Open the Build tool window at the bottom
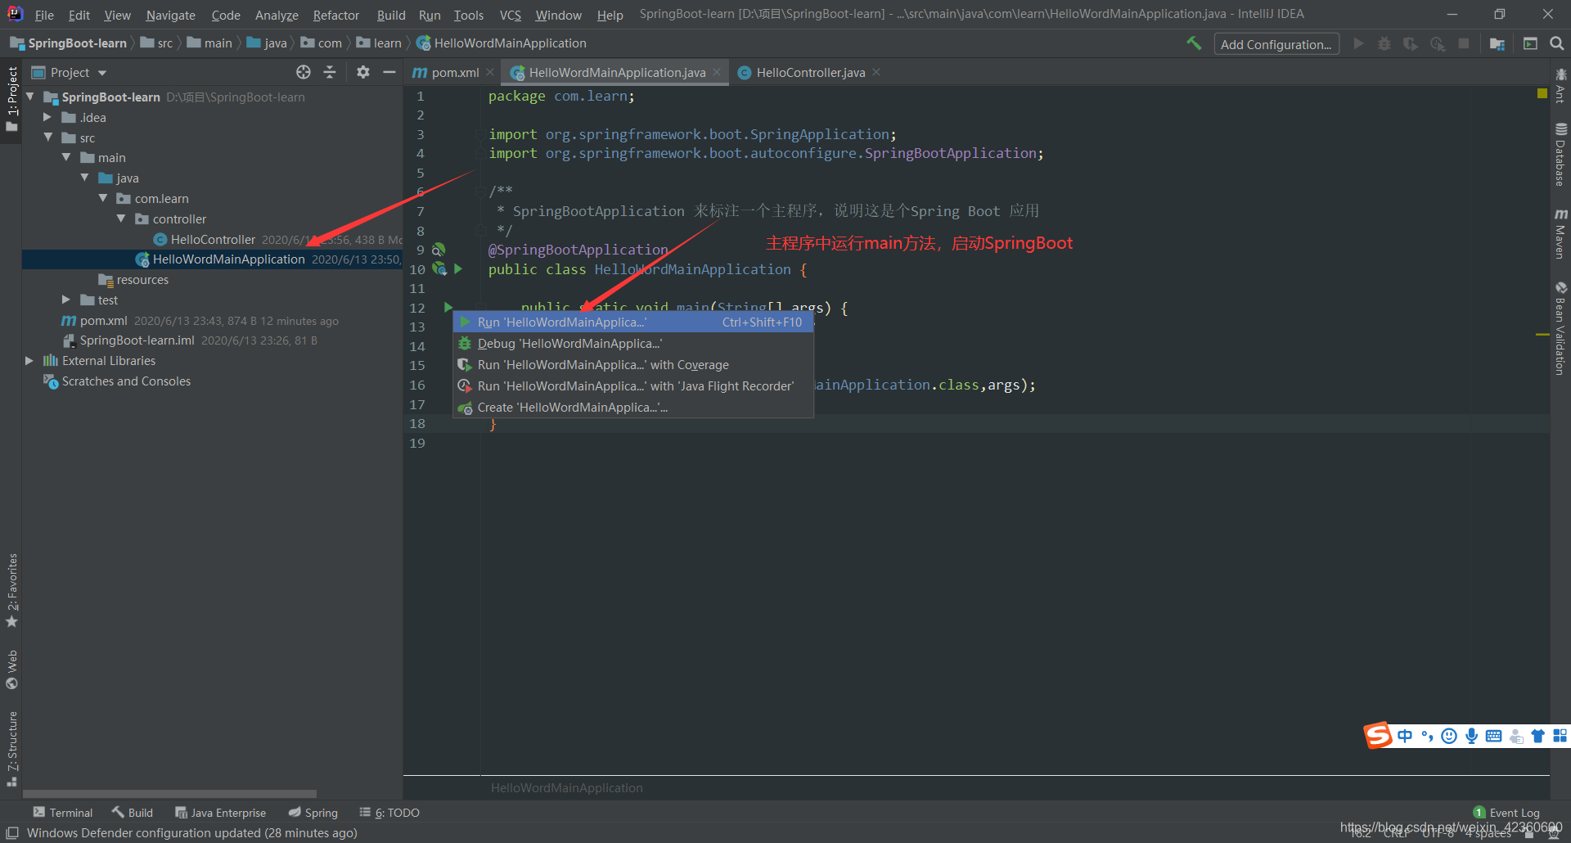This screenshot has height=843, width=1571. point(133,813)
